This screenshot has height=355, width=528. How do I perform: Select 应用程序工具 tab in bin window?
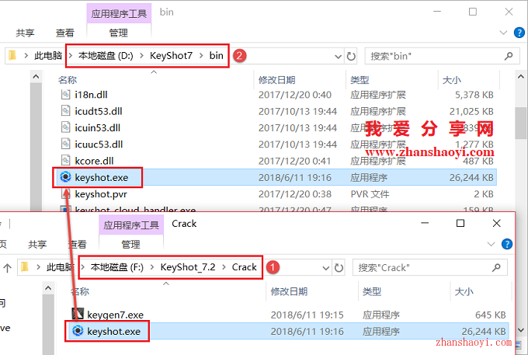(x=119, y=13)
